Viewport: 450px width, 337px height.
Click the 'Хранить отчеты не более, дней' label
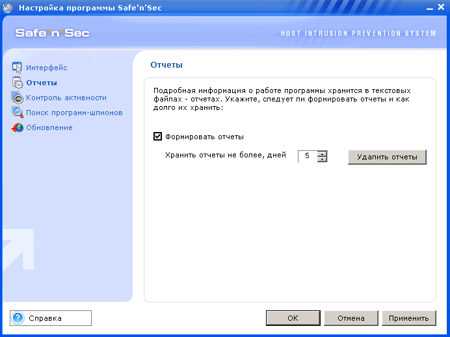coord(226,155)
